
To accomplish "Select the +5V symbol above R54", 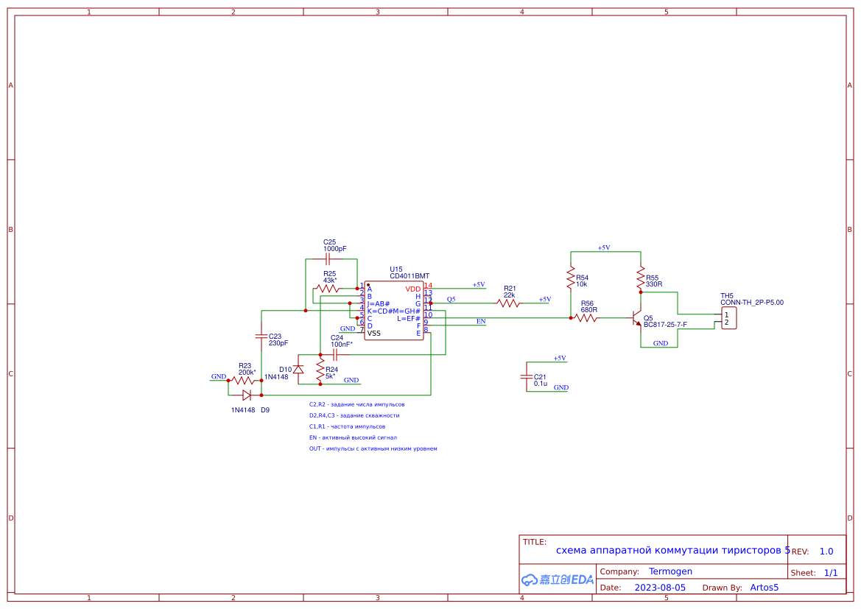I will click(x=604, y=247).
